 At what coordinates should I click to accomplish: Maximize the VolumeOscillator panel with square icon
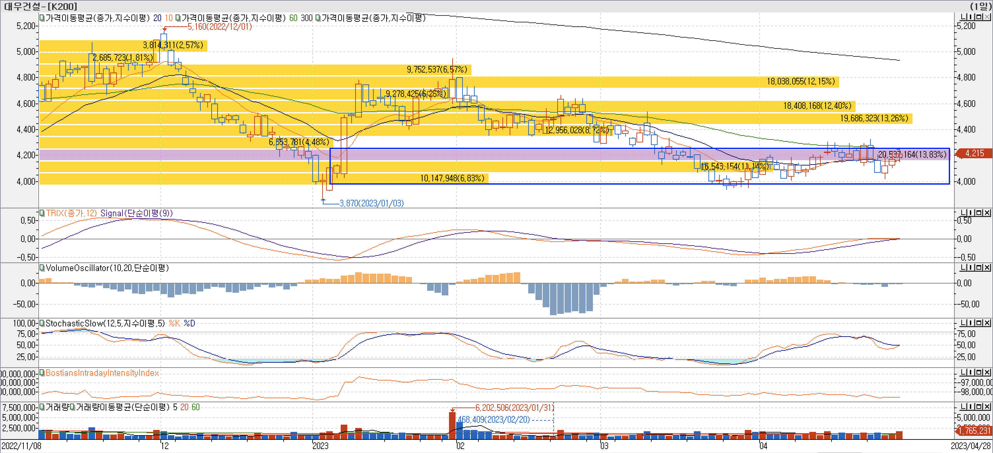(979, 267)
